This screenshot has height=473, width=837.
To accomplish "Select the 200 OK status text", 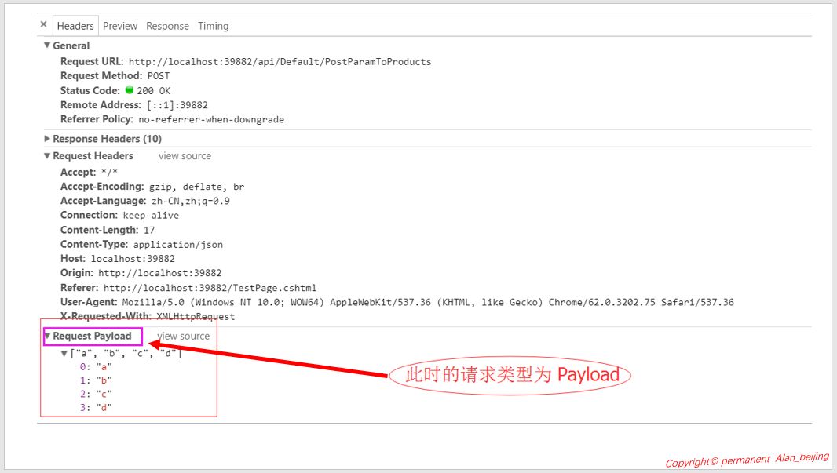I will click(154, 91).
